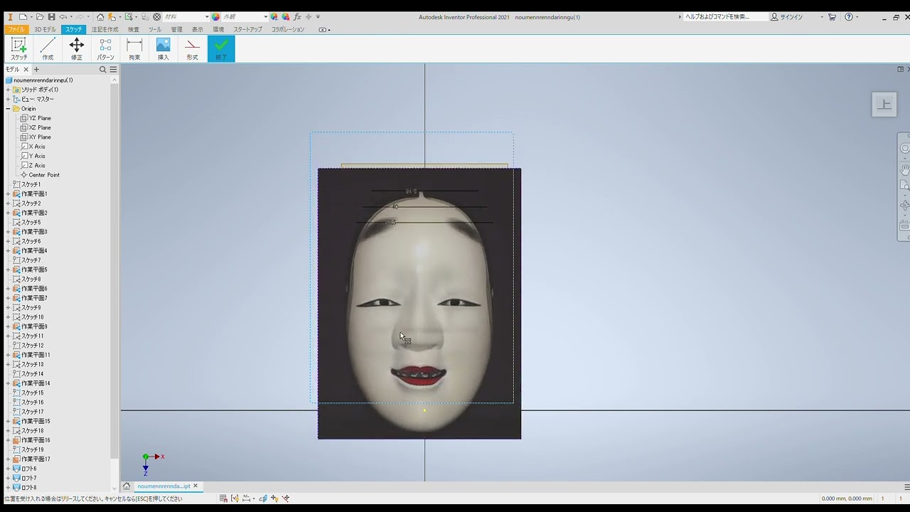Screen dimensions: 910x512
Task: Switch to the 環境 tab
Action: pos(218,29)
